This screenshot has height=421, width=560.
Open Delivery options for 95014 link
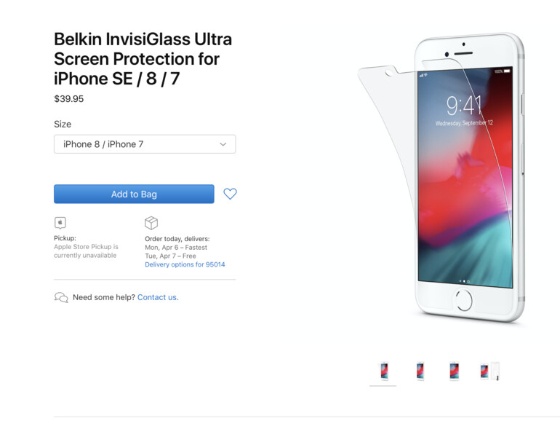click(x=185, y=264)
